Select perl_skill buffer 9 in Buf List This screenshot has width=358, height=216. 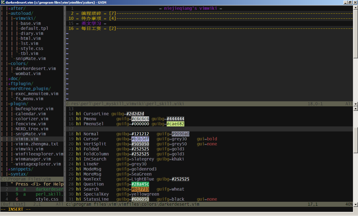32,194
